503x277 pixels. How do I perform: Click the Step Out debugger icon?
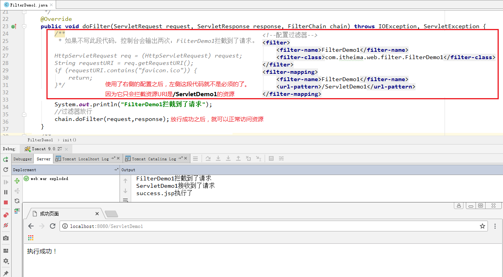coord(238,158)
